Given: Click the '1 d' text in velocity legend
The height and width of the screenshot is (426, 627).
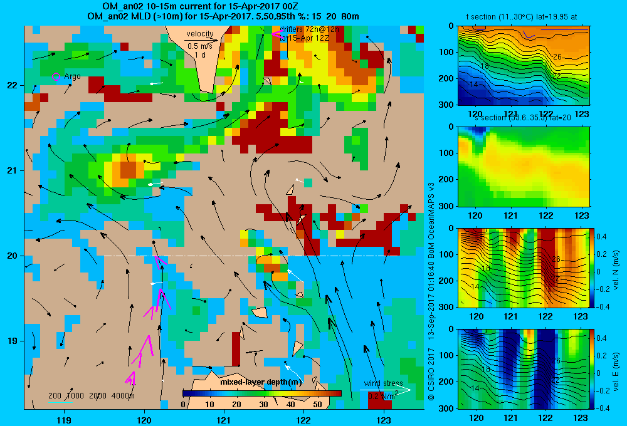Looking at the screenshot, I should pos(200,55).
